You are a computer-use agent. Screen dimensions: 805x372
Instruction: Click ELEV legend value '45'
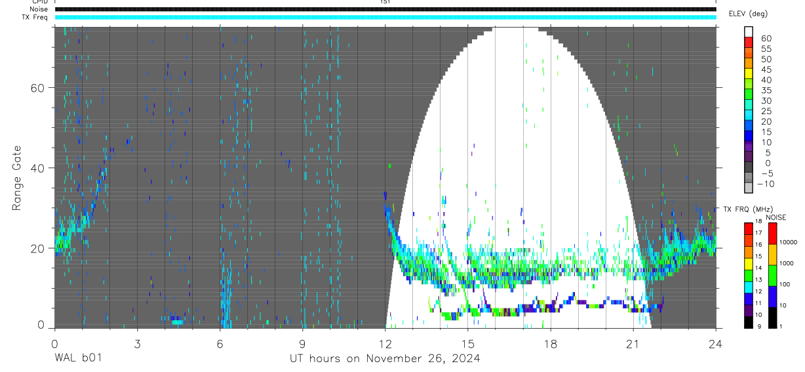pyautogui.click(x=766, y=70)
